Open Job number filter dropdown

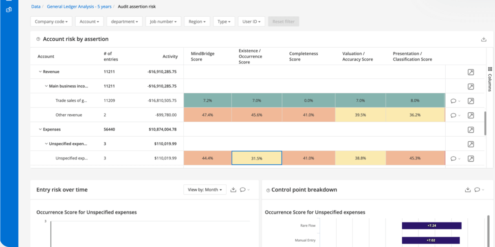pyautogui.click(x=163, y=22)
